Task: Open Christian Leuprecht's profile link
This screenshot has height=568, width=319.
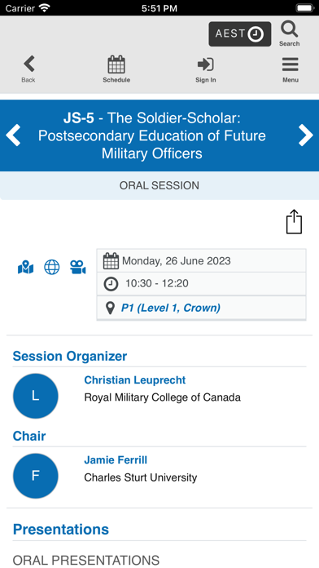Action: pyautogui.click(x=135, y=380)
